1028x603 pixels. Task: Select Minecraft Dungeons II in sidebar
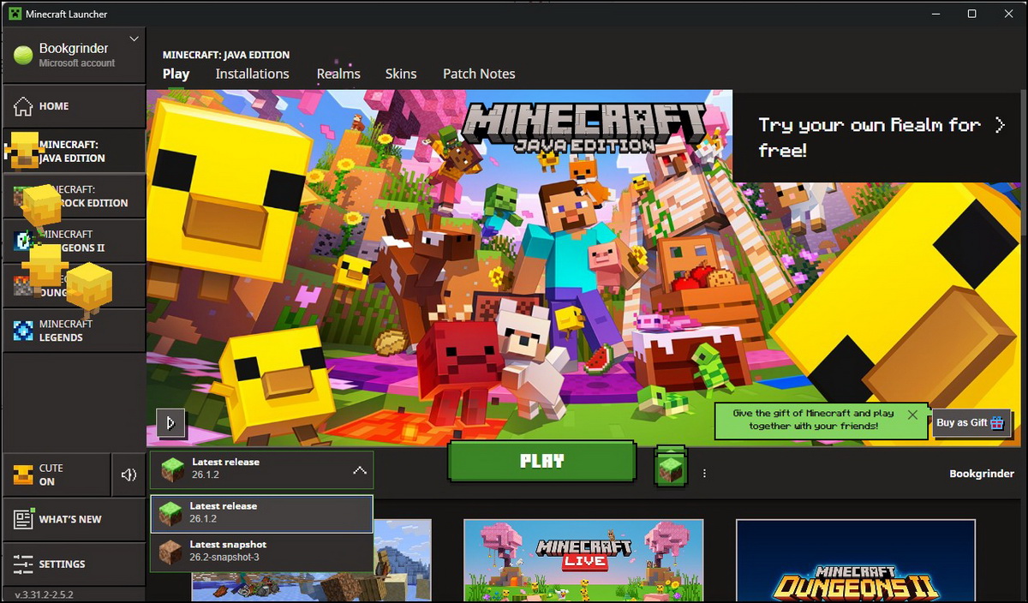[74, 241]
